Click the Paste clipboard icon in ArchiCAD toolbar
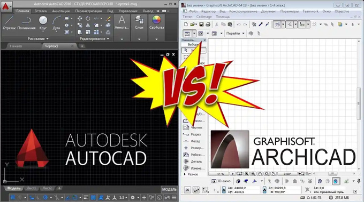 tap(230, 25)
